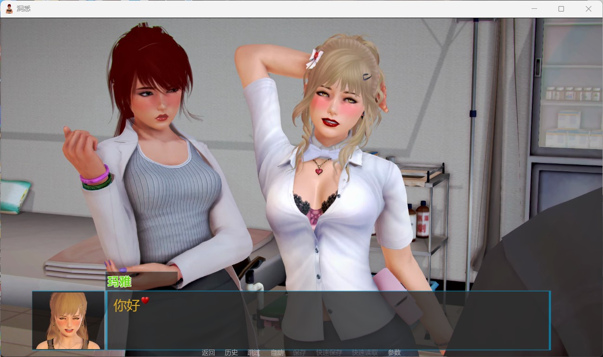Click the 玛雅 speaker name label
This screenshot has height=357, width=603.
pos(119,281)
